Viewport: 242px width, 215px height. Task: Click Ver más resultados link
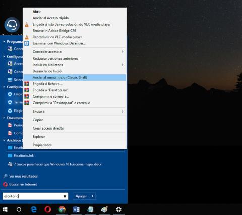23,176
